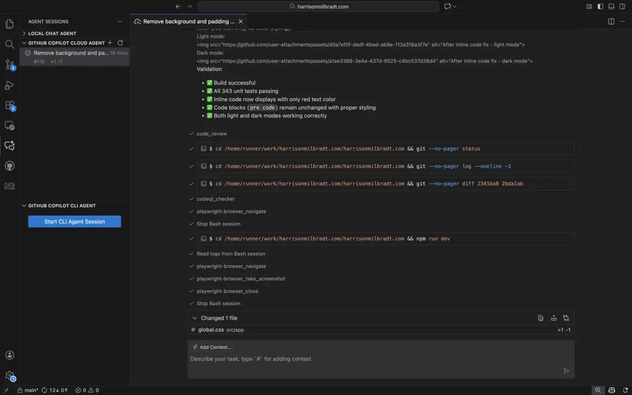Screen dimensions: 632x395
Task: Open the Run and Debug icon
Action: click(9, 85)
